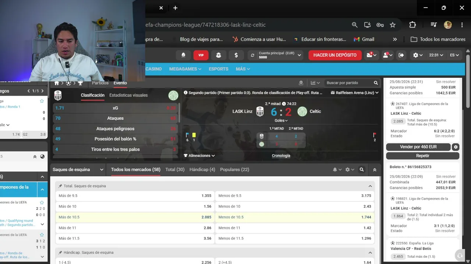The height and width of the screenshot is (264, 471).
Task: Open bet slip settings gear beside Vender
Action: click(456, 147)
